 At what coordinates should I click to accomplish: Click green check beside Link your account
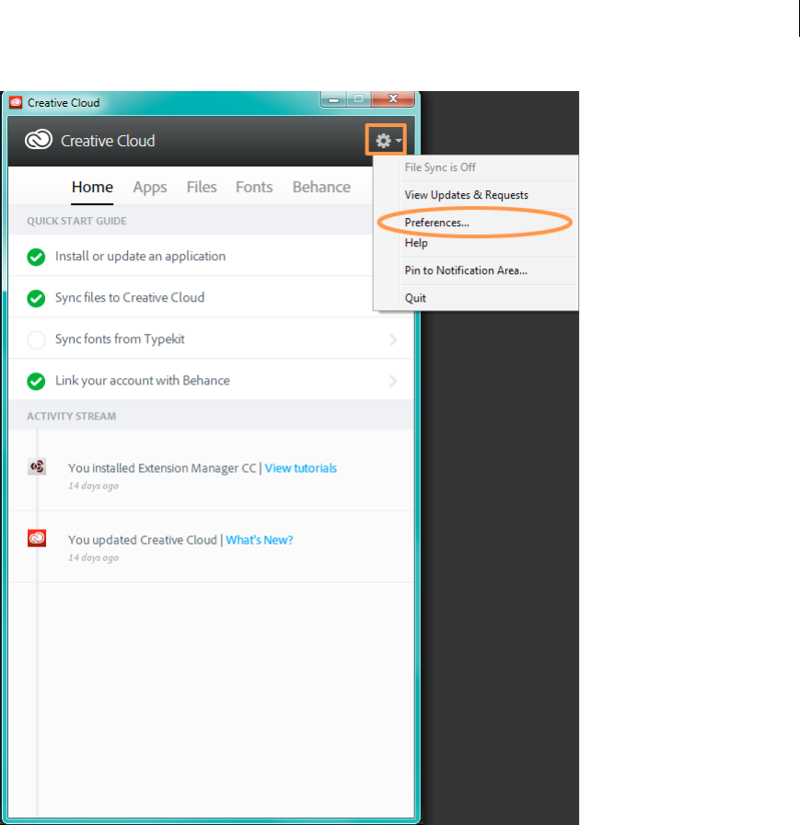pyautogui.click(x=36, y=381)
